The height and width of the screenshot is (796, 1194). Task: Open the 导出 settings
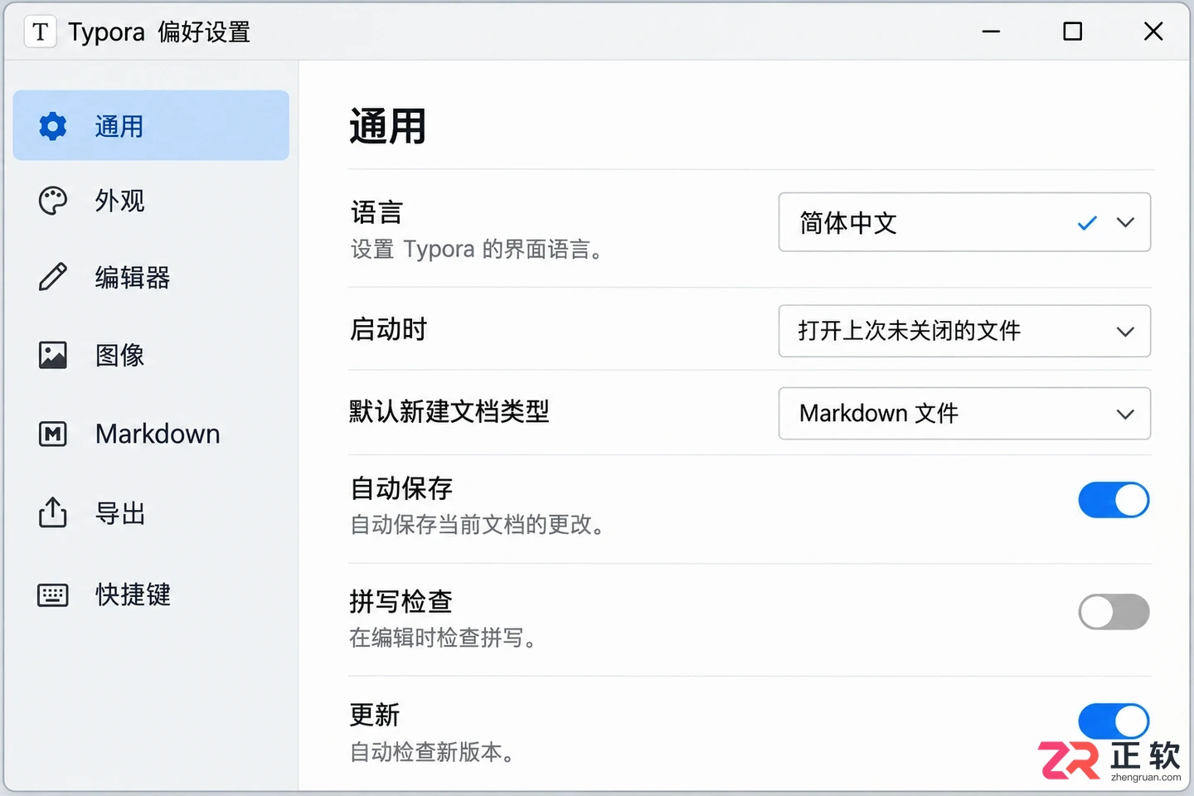(x=151, y=513)
